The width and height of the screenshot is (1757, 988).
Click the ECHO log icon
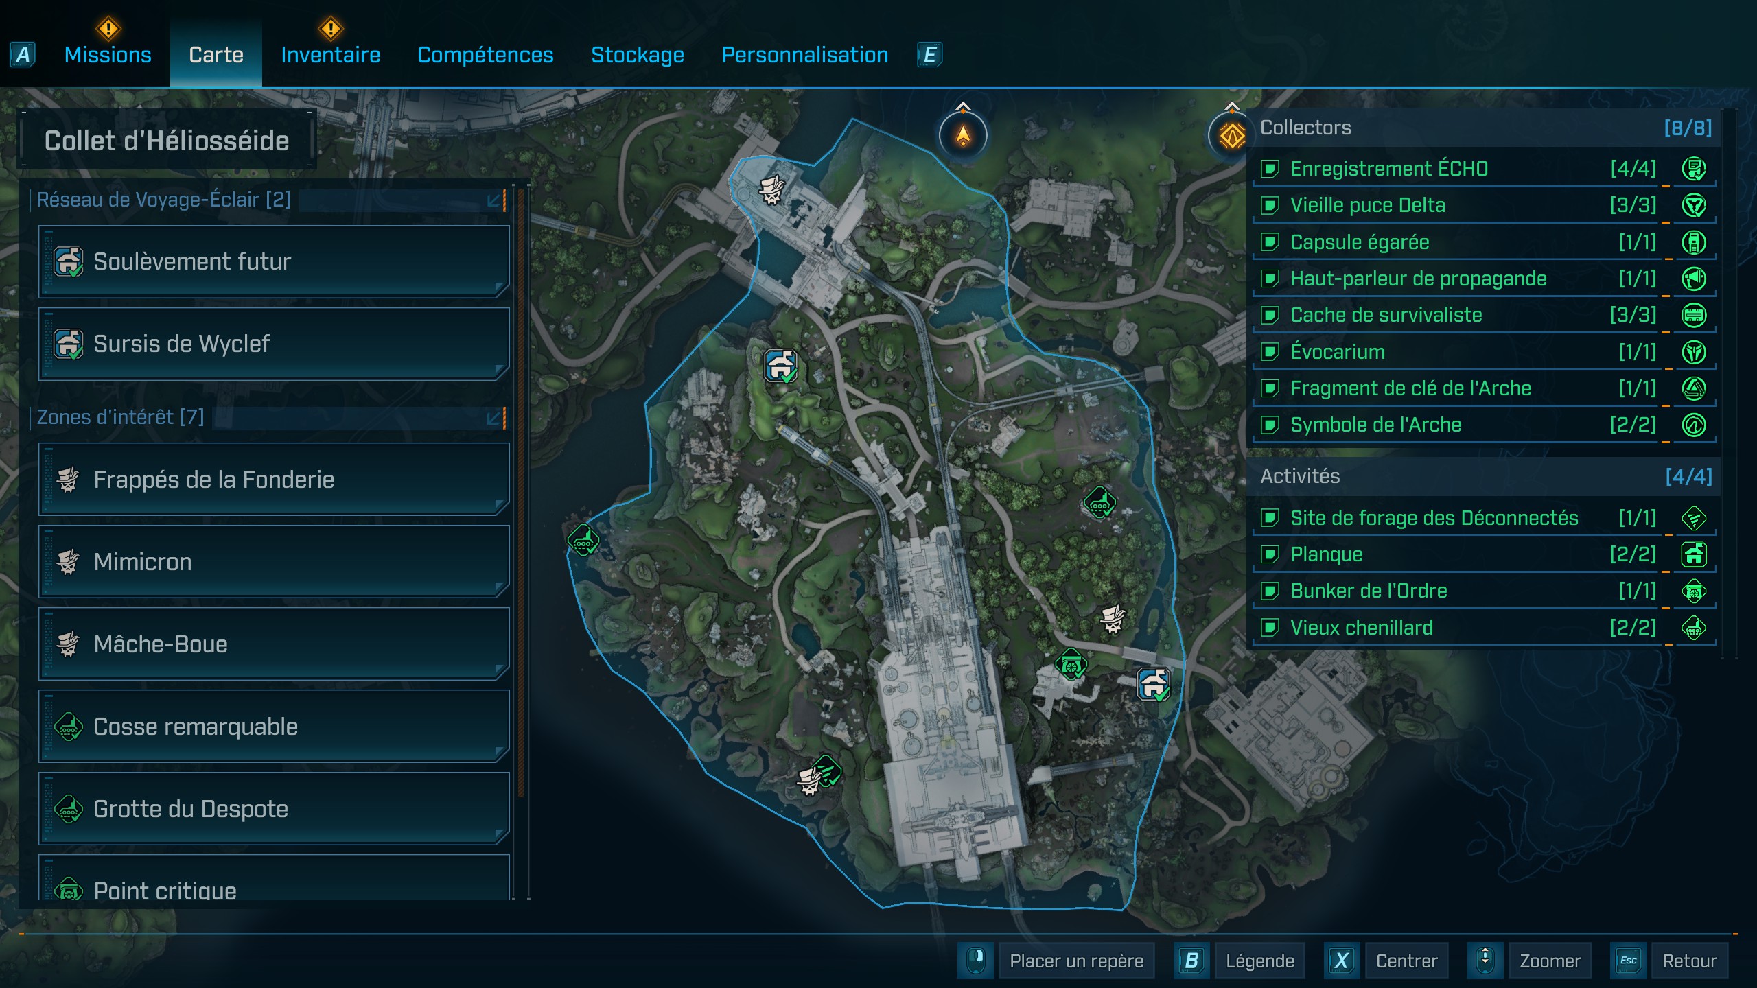pos(1694,169)
